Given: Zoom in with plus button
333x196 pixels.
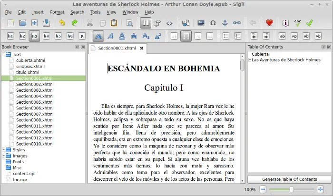Looking at the screenshot, I should click(x=320, y=189).
